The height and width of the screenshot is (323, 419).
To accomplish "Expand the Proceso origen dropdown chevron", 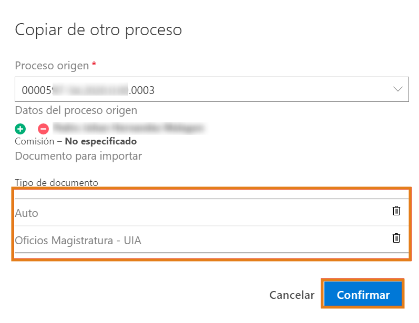I will [398, 89].
